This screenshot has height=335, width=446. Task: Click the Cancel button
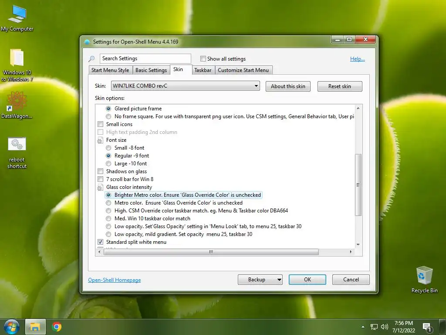click(351, 280)
